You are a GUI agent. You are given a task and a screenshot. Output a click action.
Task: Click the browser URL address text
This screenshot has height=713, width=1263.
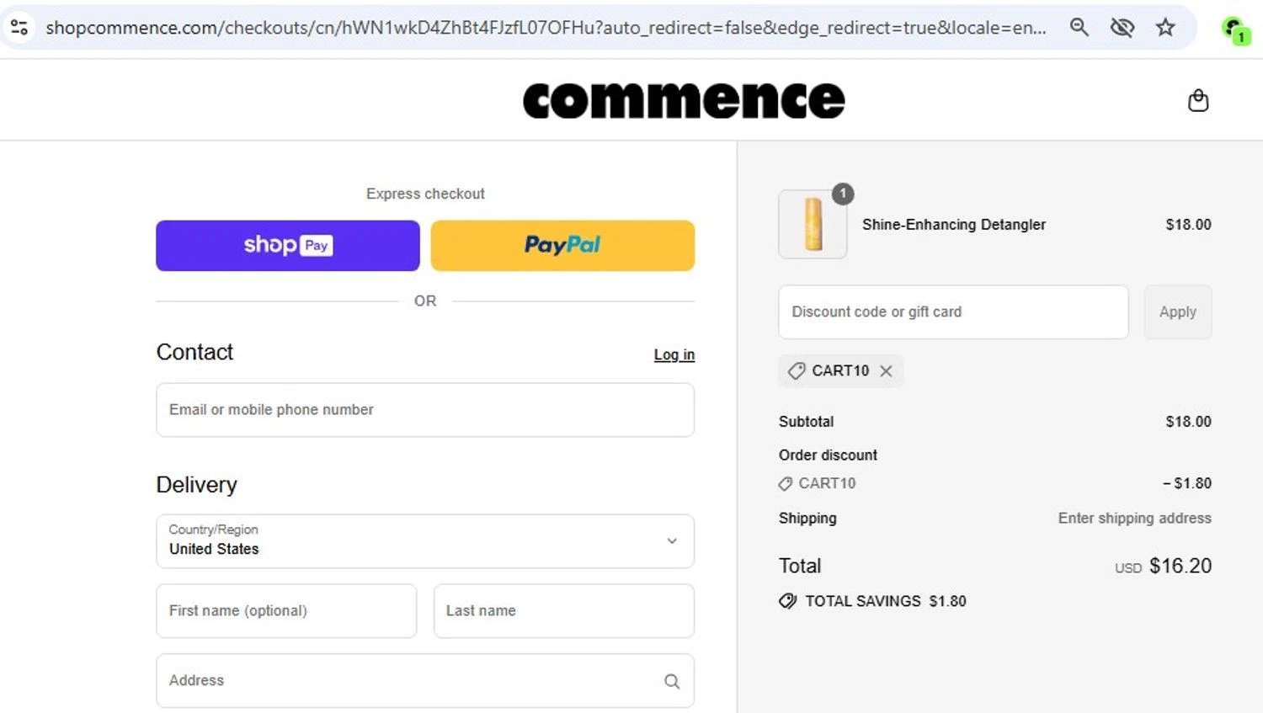(x=546, y=27)
